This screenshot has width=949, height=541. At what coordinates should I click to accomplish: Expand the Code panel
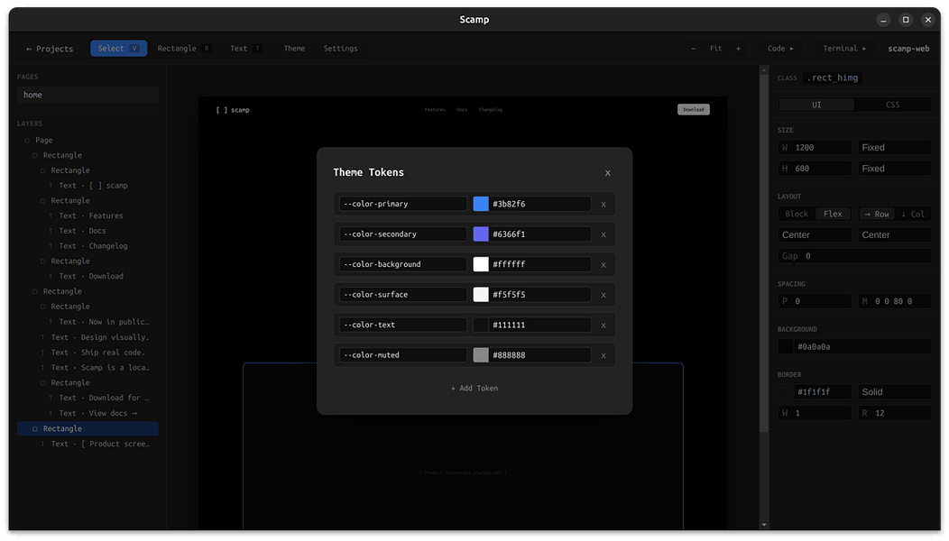pyautogui.click(x=780, y=49)
